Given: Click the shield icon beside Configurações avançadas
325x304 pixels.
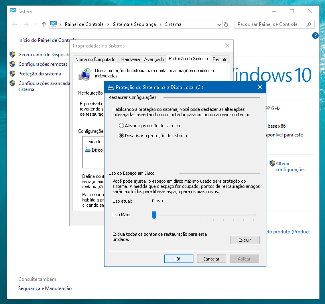Looking at the screenshot, I should pyautogui.click(x=12, y=83).
